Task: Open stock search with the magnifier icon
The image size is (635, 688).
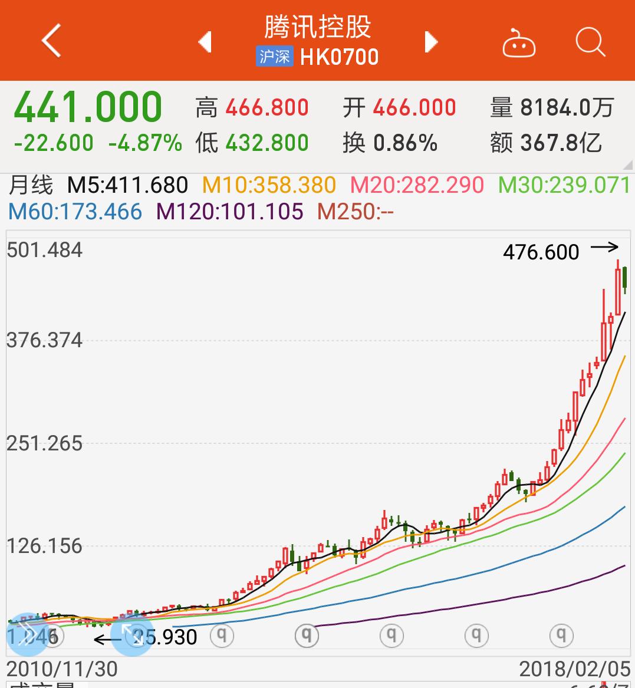Action: 588,42
